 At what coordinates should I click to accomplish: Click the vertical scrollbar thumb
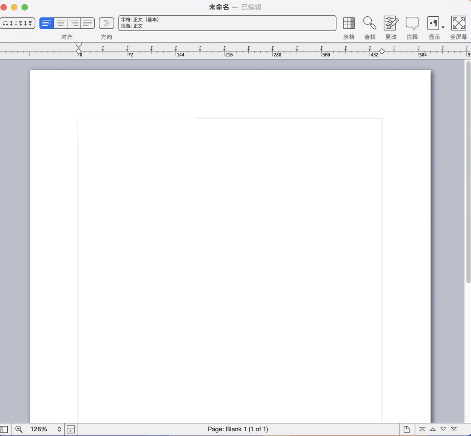point(468,172)
